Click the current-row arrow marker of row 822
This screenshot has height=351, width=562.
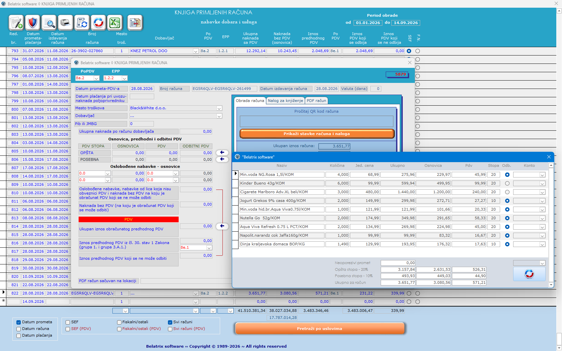[x=3, y=292]
